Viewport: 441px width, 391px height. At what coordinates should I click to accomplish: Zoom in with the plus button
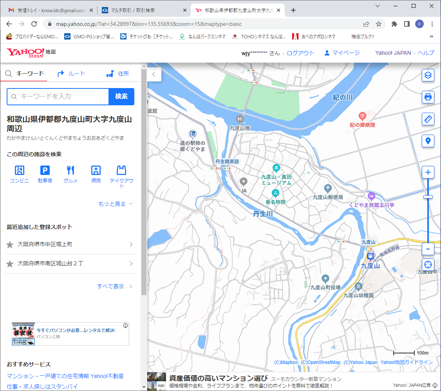click(x=428, y=172)
